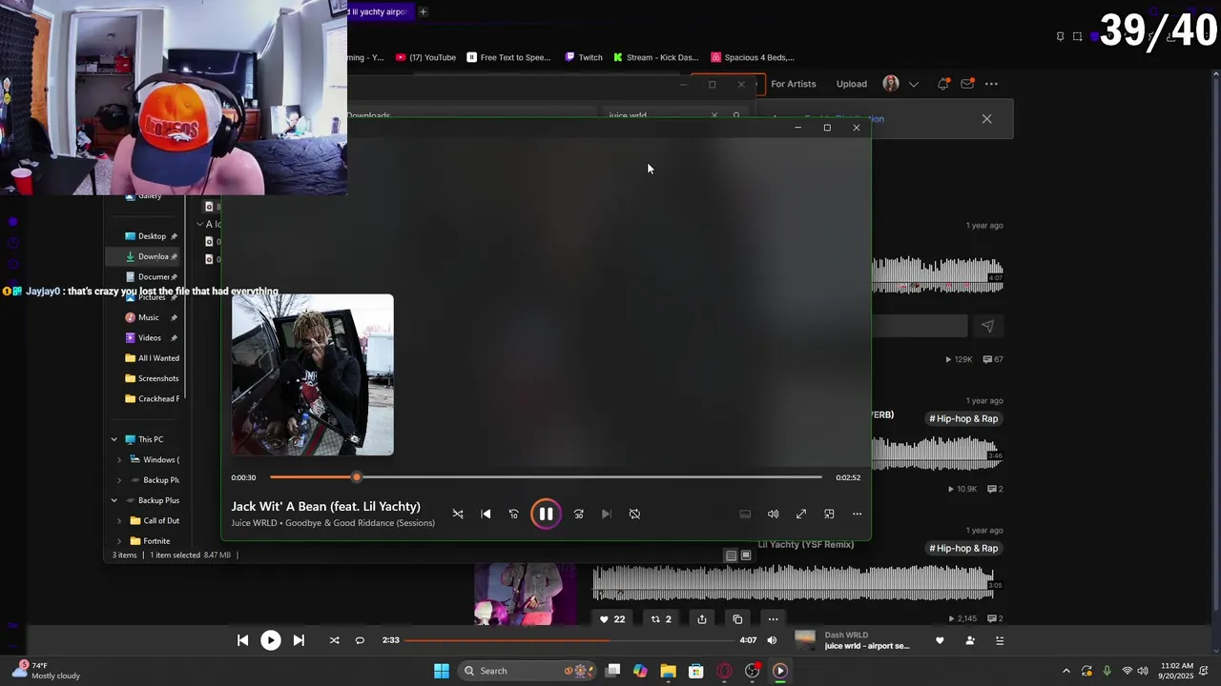Open the YouTube bookmark
The image size is (1221, 686).
tap(425, 57)
